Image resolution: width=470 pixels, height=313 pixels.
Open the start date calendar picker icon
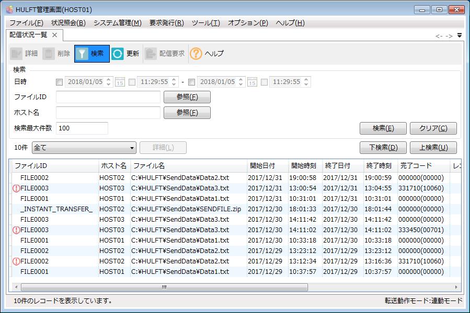pyautogui.click(x=120, y=82)
